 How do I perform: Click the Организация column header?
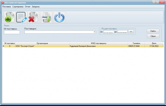[x=42, y=43]
